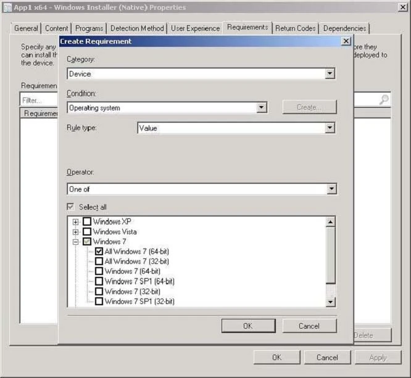The width and height of the screenshot is (411, 378).
Task: Close the Create Requirement dialog
Action: [x=346, y=41]
